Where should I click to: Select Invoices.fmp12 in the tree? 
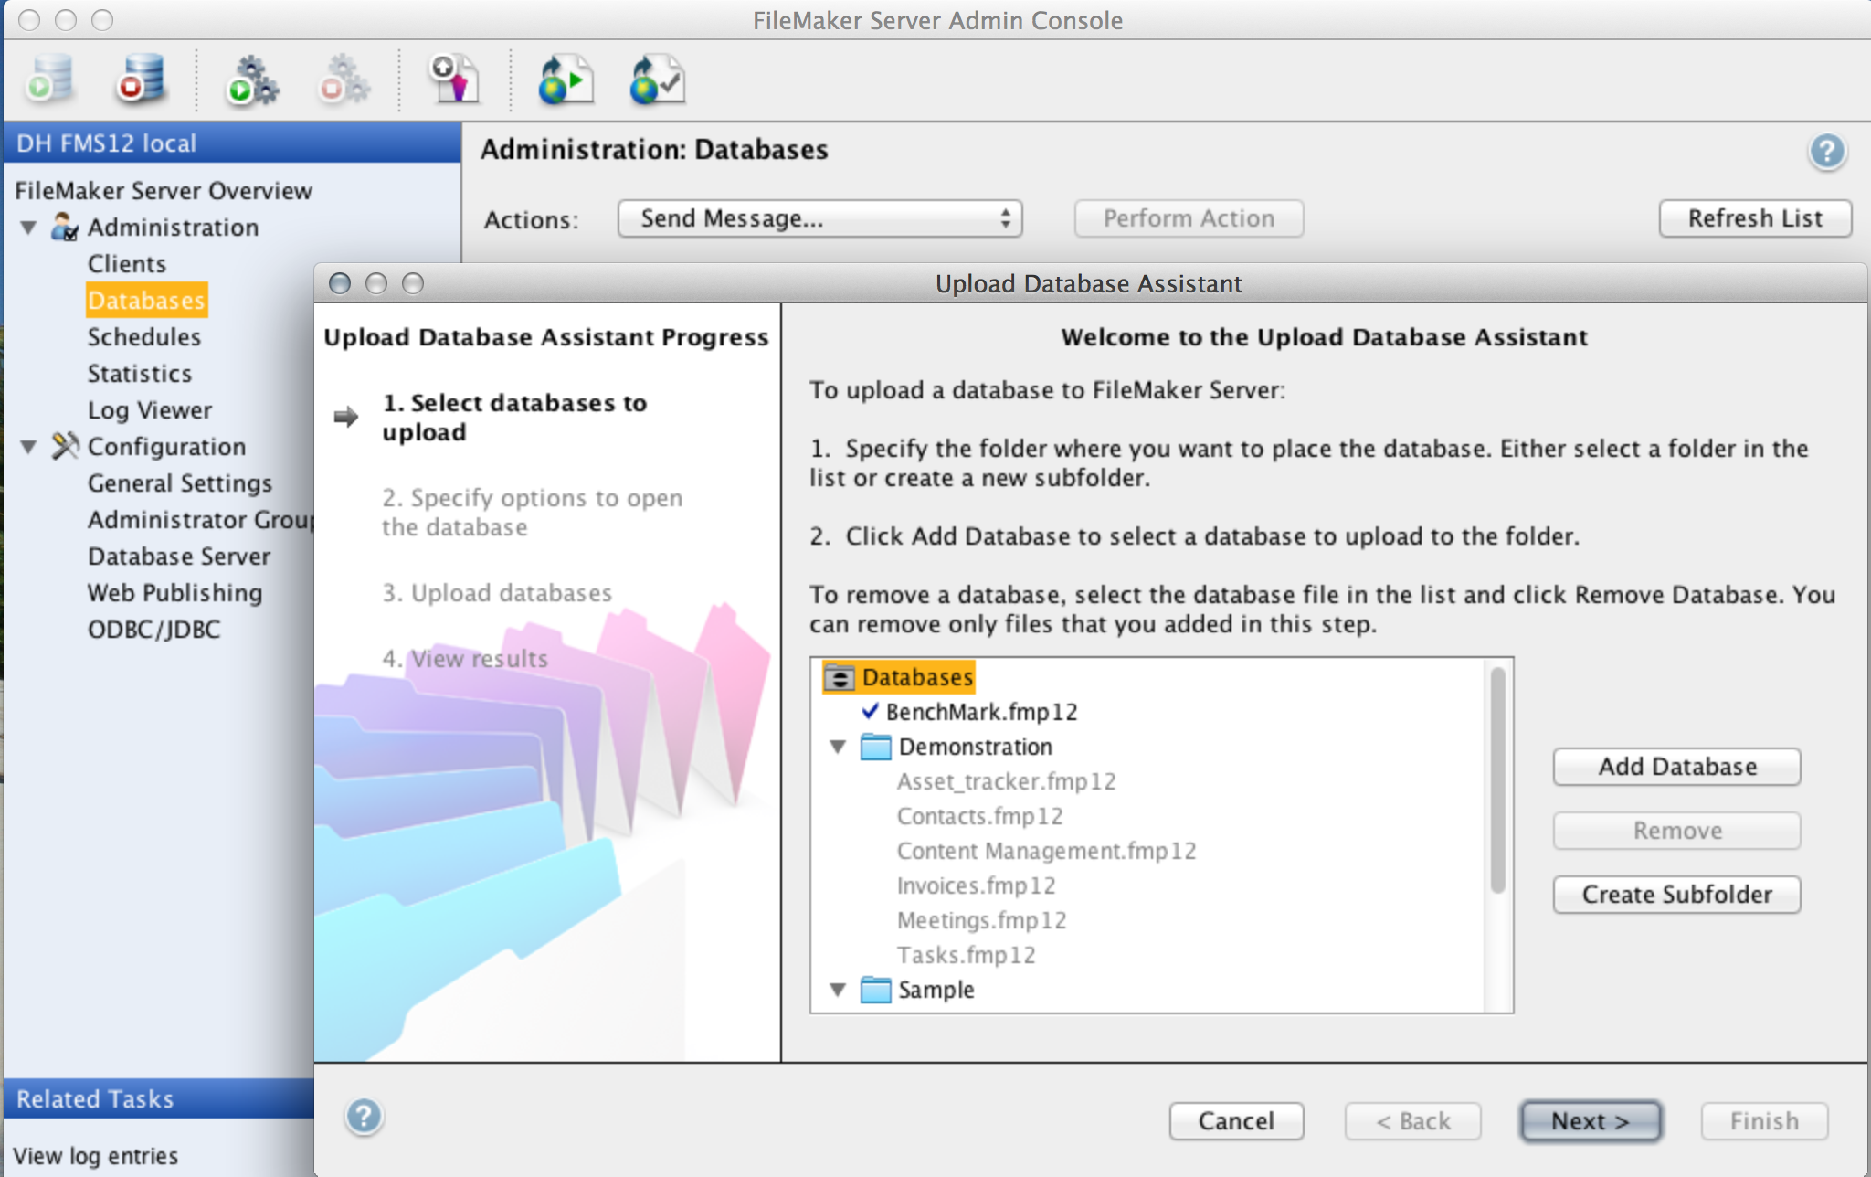coord(976,886)
